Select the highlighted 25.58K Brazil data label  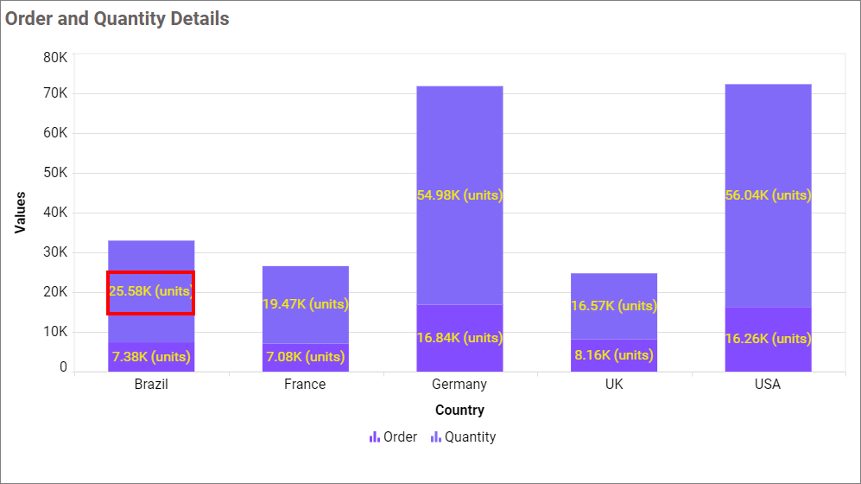click(x=150, y=292)
